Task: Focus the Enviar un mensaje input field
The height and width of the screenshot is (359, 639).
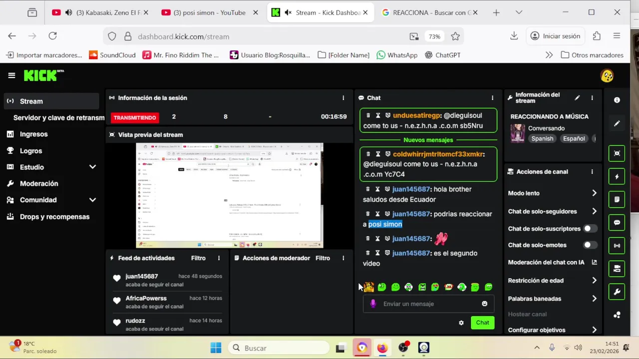Action: 428,304
